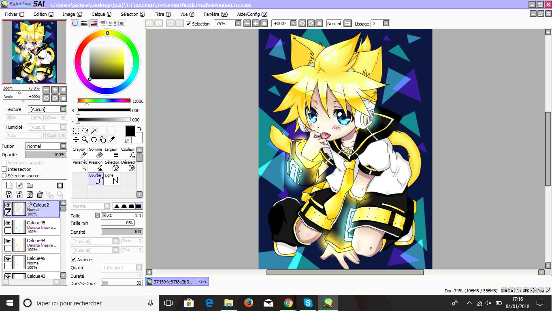
Task: Adjust the H hue slider
Action: 104,101
